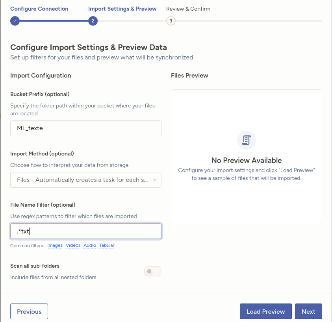This screenshot has width=332, height=322.
Task: Open the Import Method dropdown
Action: [85, 180]
